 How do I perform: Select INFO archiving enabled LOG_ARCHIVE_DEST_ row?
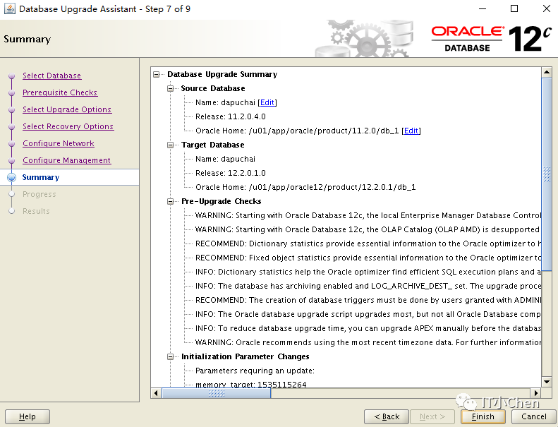pyautogui.click(x=368, y=287)
